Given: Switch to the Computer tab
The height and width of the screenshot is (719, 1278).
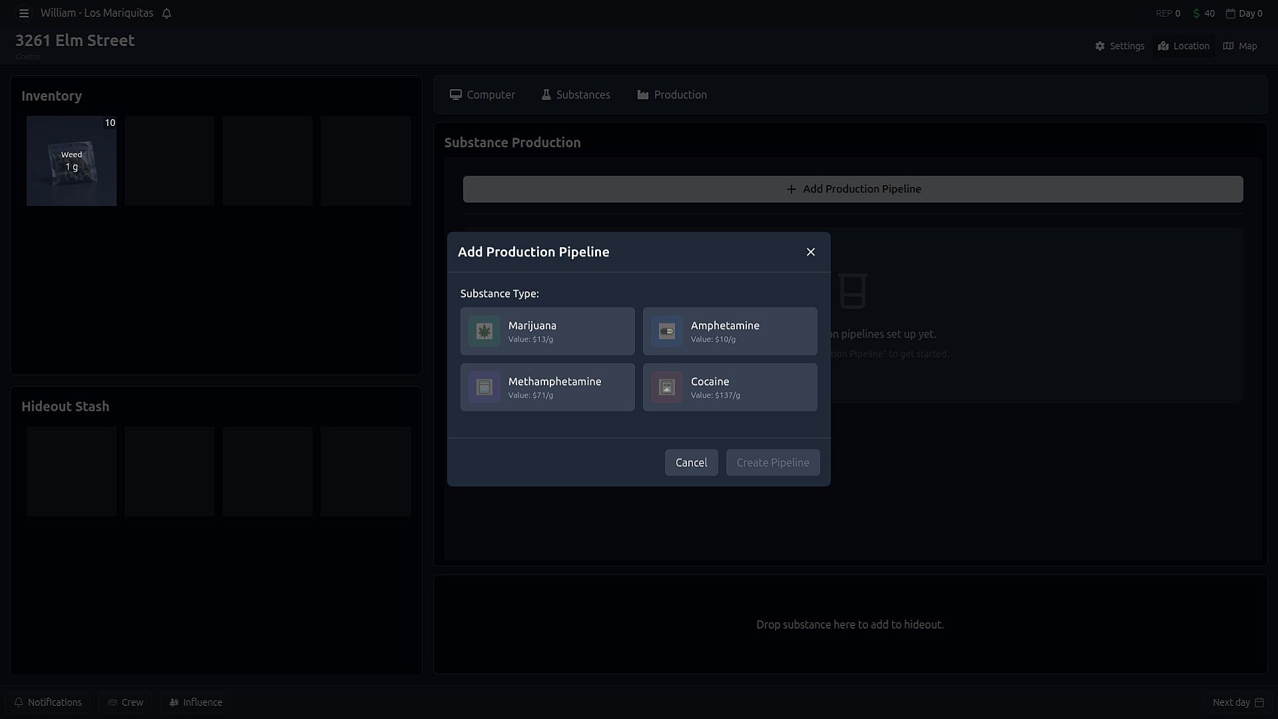Looking at the screenshot, I should click(x=482, y=95).
